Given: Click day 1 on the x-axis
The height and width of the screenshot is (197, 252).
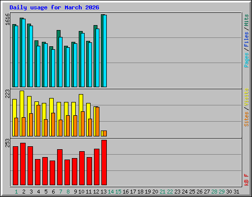Looking at the screenshot, I should tap(16, 192).
